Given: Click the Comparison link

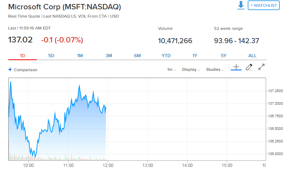Looking at the screenshot, I should pos(25,70).
